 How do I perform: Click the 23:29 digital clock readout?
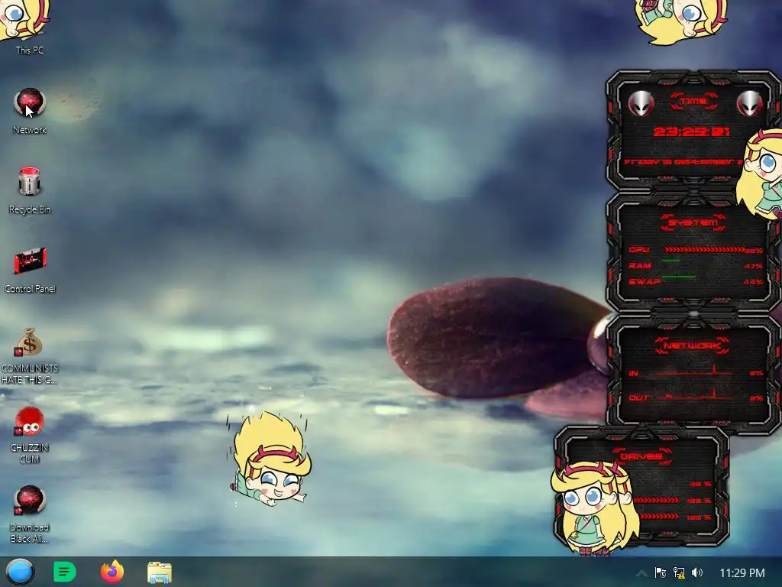coord(691,131)
